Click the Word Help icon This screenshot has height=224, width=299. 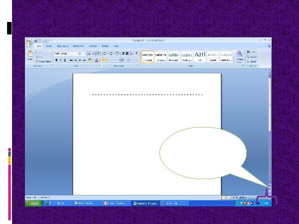(x=269, y=46)
